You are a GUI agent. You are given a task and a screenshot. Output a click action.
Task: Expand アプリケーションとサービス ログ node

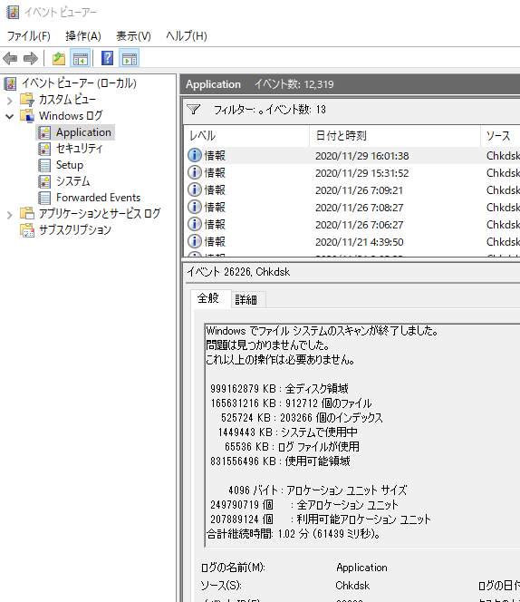(x=10, y=215)
